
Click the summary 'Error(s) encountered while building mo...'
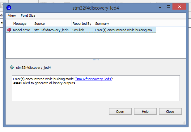coord(125,30)
